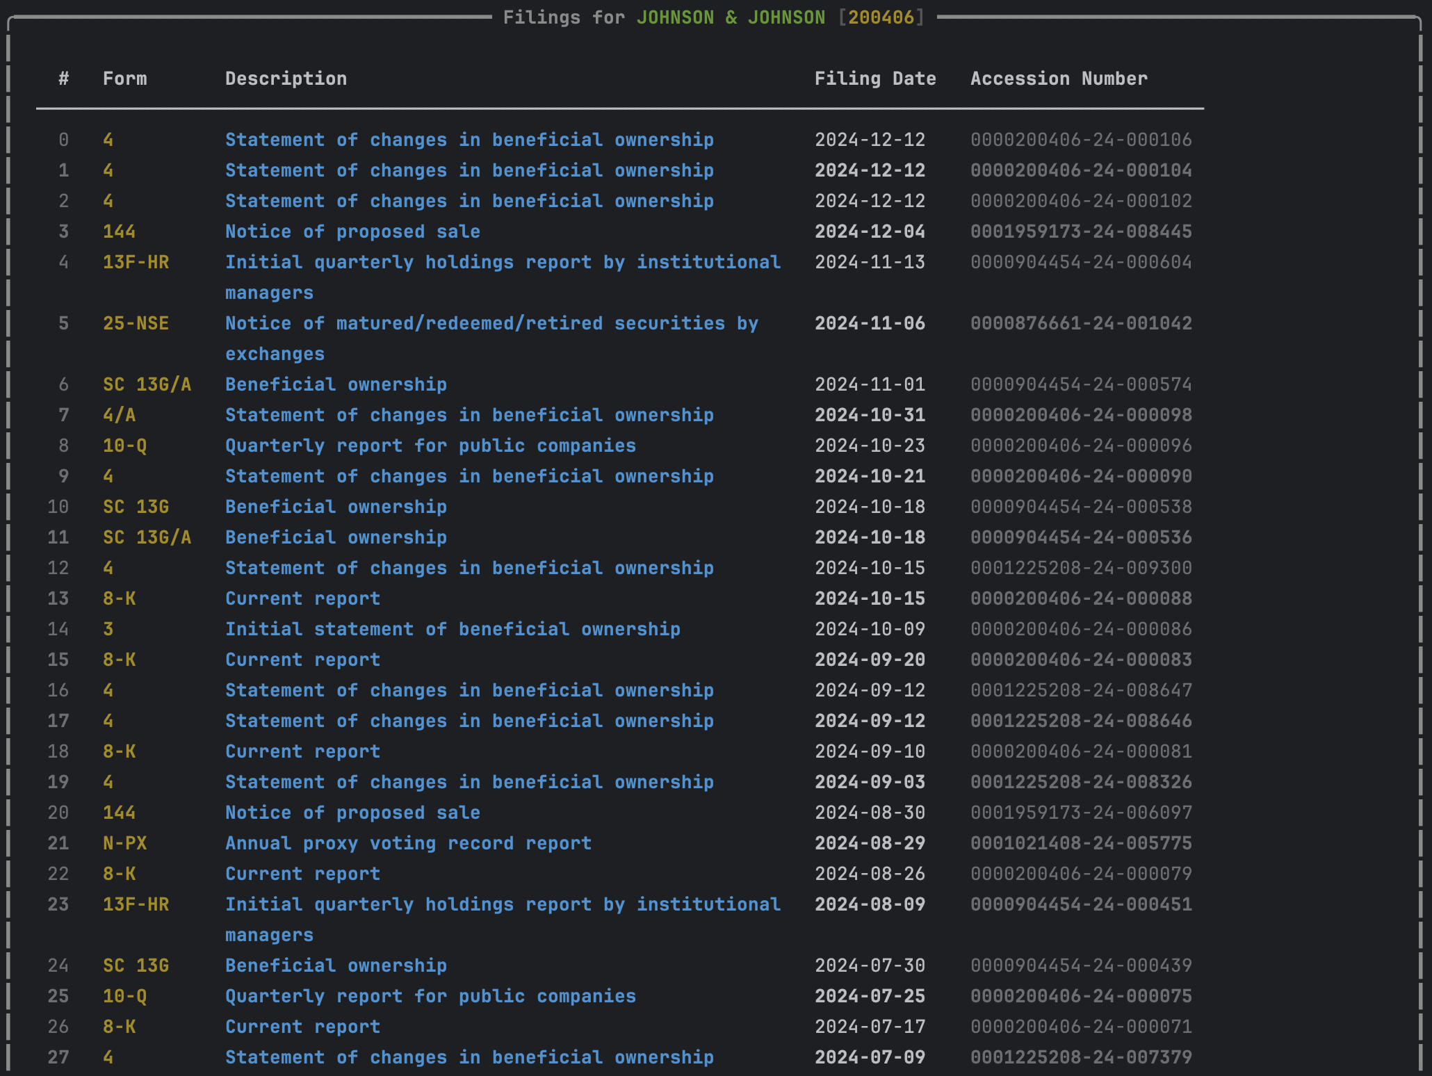Open the N-PX form entry
Screen dimensions: 1432x1076
click(124, 843)
